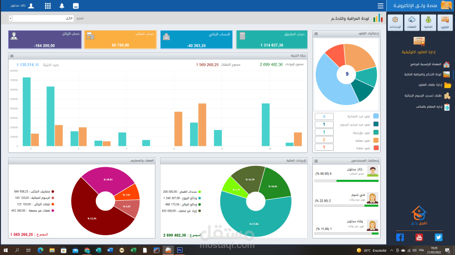Click the green عقود مؤرشفة legend swatch
455x255 pixels.
(376, 132)
